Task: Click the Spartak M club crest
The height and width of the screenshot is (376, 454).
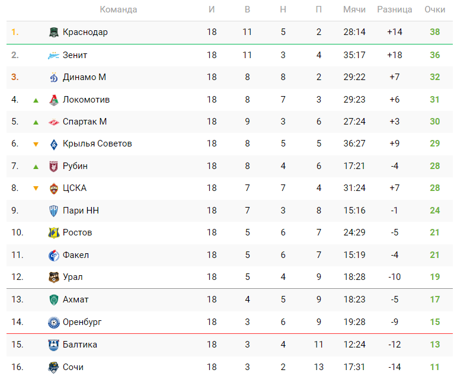Action: pos(54,122)
